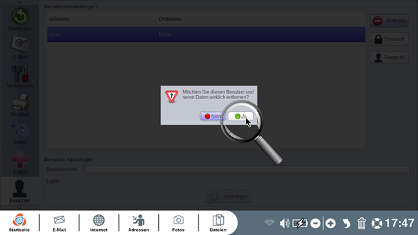Click the zoom out minus icon

pos(315,223)
